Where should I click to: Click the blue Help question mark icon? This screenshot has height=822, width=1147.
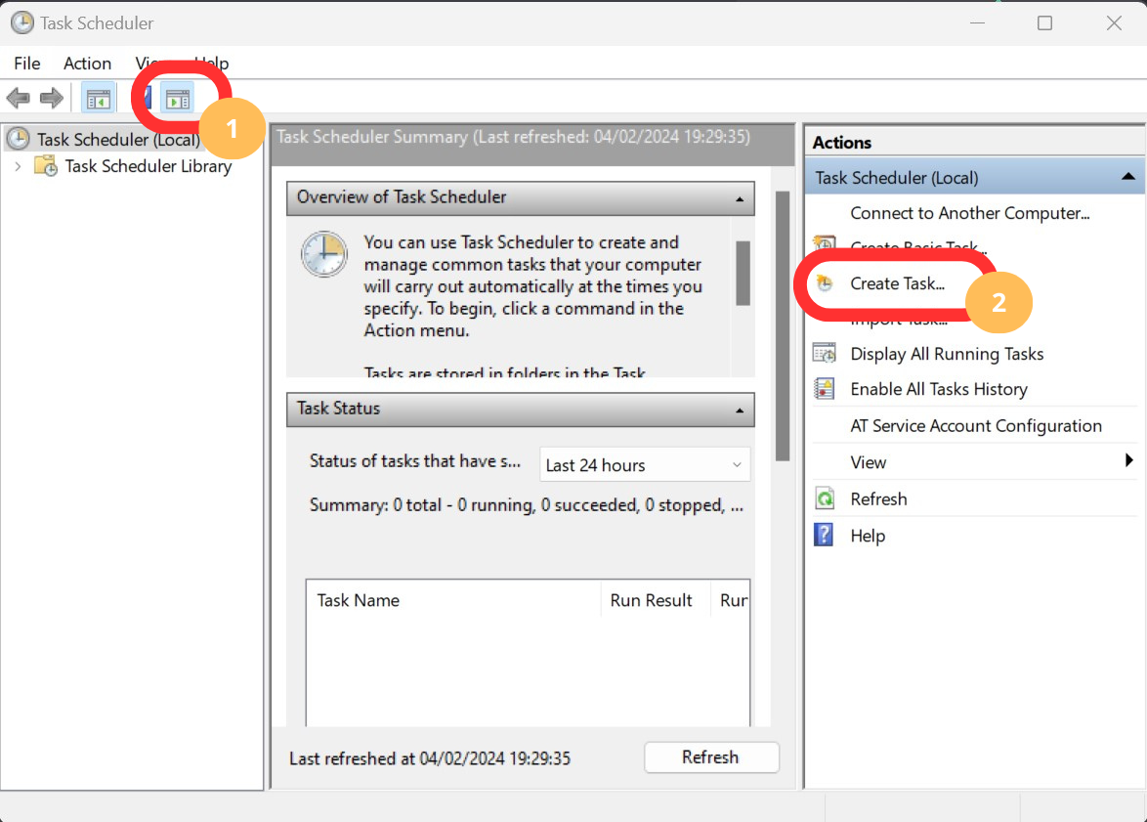(825, 536)
